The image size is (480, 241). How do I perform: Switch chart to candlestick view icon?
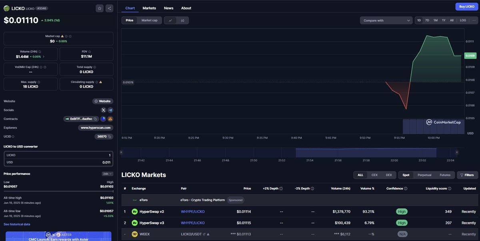(182, 20)
